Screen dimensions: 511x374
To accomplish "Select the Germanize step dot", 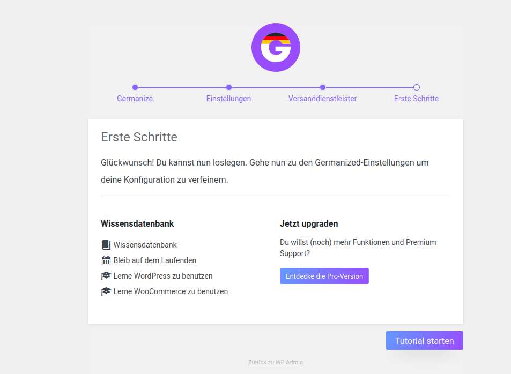I will (x=135, y=87).
